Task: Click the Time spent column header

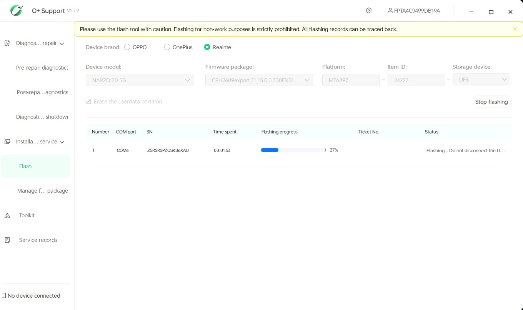Action: pyautogui.click(x=225, y=132)
